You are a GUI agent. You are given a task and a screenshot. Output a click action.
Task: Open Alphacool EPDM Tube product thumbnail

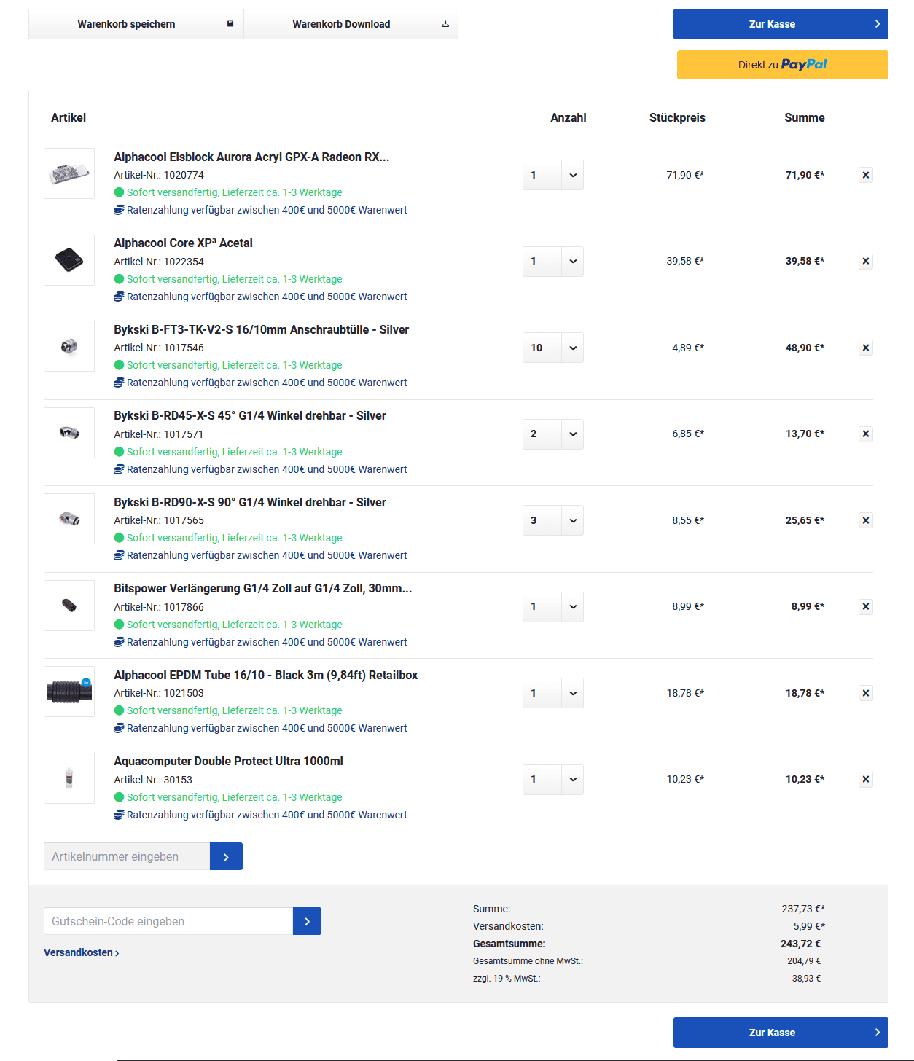[69, 692]
